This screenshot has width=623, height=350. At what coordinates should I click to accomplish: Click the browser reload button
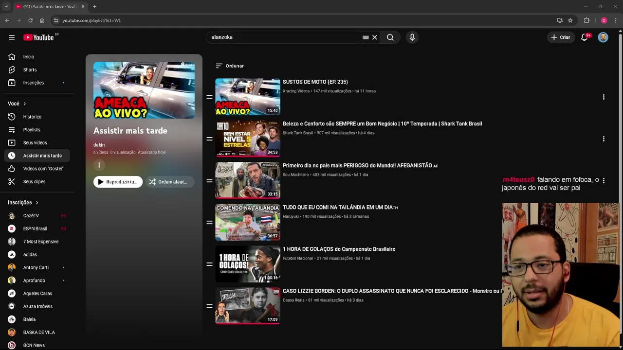(x=30, y=20)
